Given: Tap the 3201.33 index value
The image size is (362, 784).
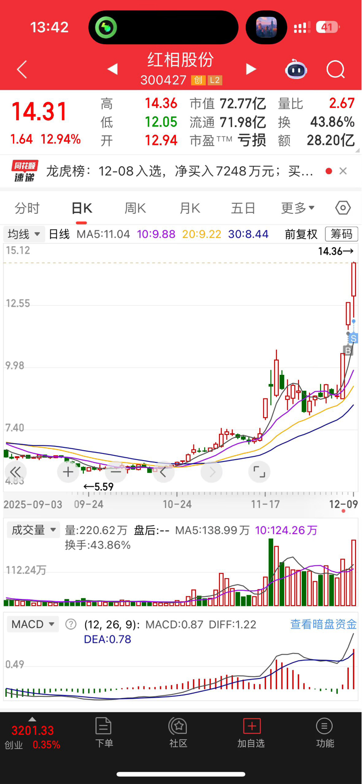Looking at the screenshot, I should pyautogui.click(x=32, y=731).
